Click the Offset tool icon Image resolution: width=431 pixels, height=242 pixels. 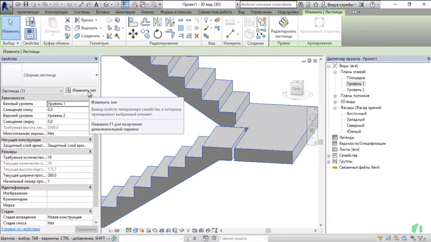pyautogui.click(x=145, y=21)
